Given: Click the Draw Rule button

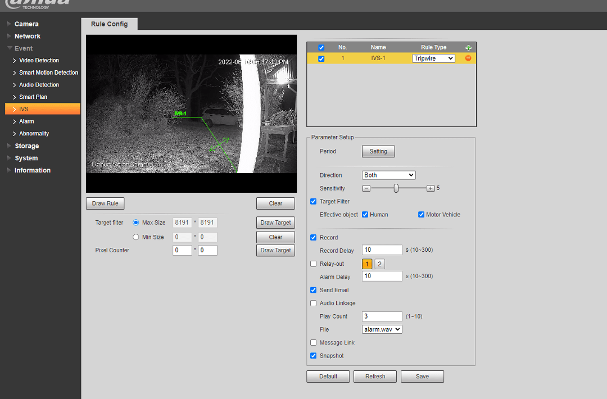Looking at the screenshot, I should (105, 203).
